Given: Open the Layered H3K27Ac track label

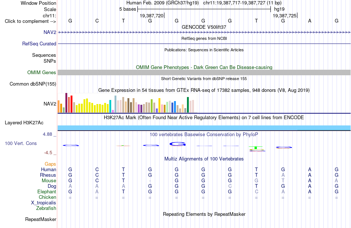Looking at the screenshot, I should tap(24, 122).
